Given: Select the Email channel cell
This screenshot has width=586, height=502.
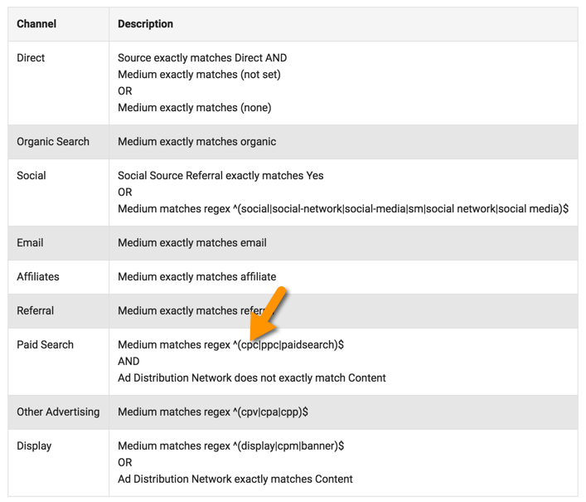Looking at the screenshot, I should (x=31, y=243).
